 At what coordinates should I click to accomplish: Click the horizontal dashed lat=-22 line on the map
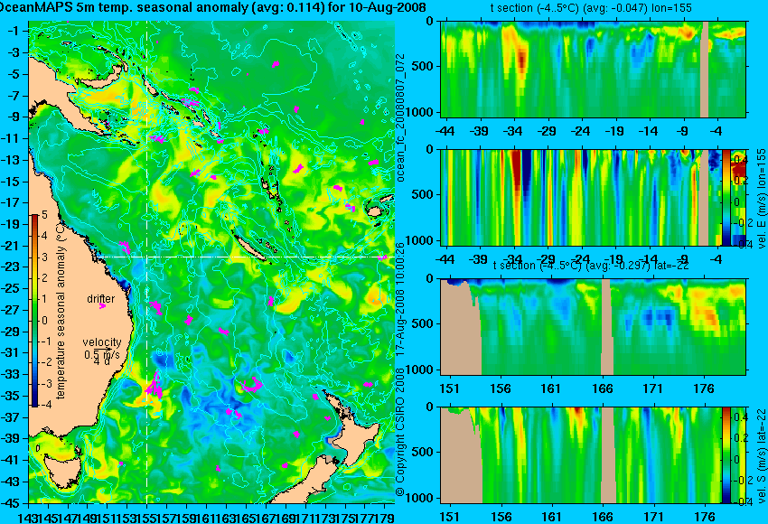[245, 257]
